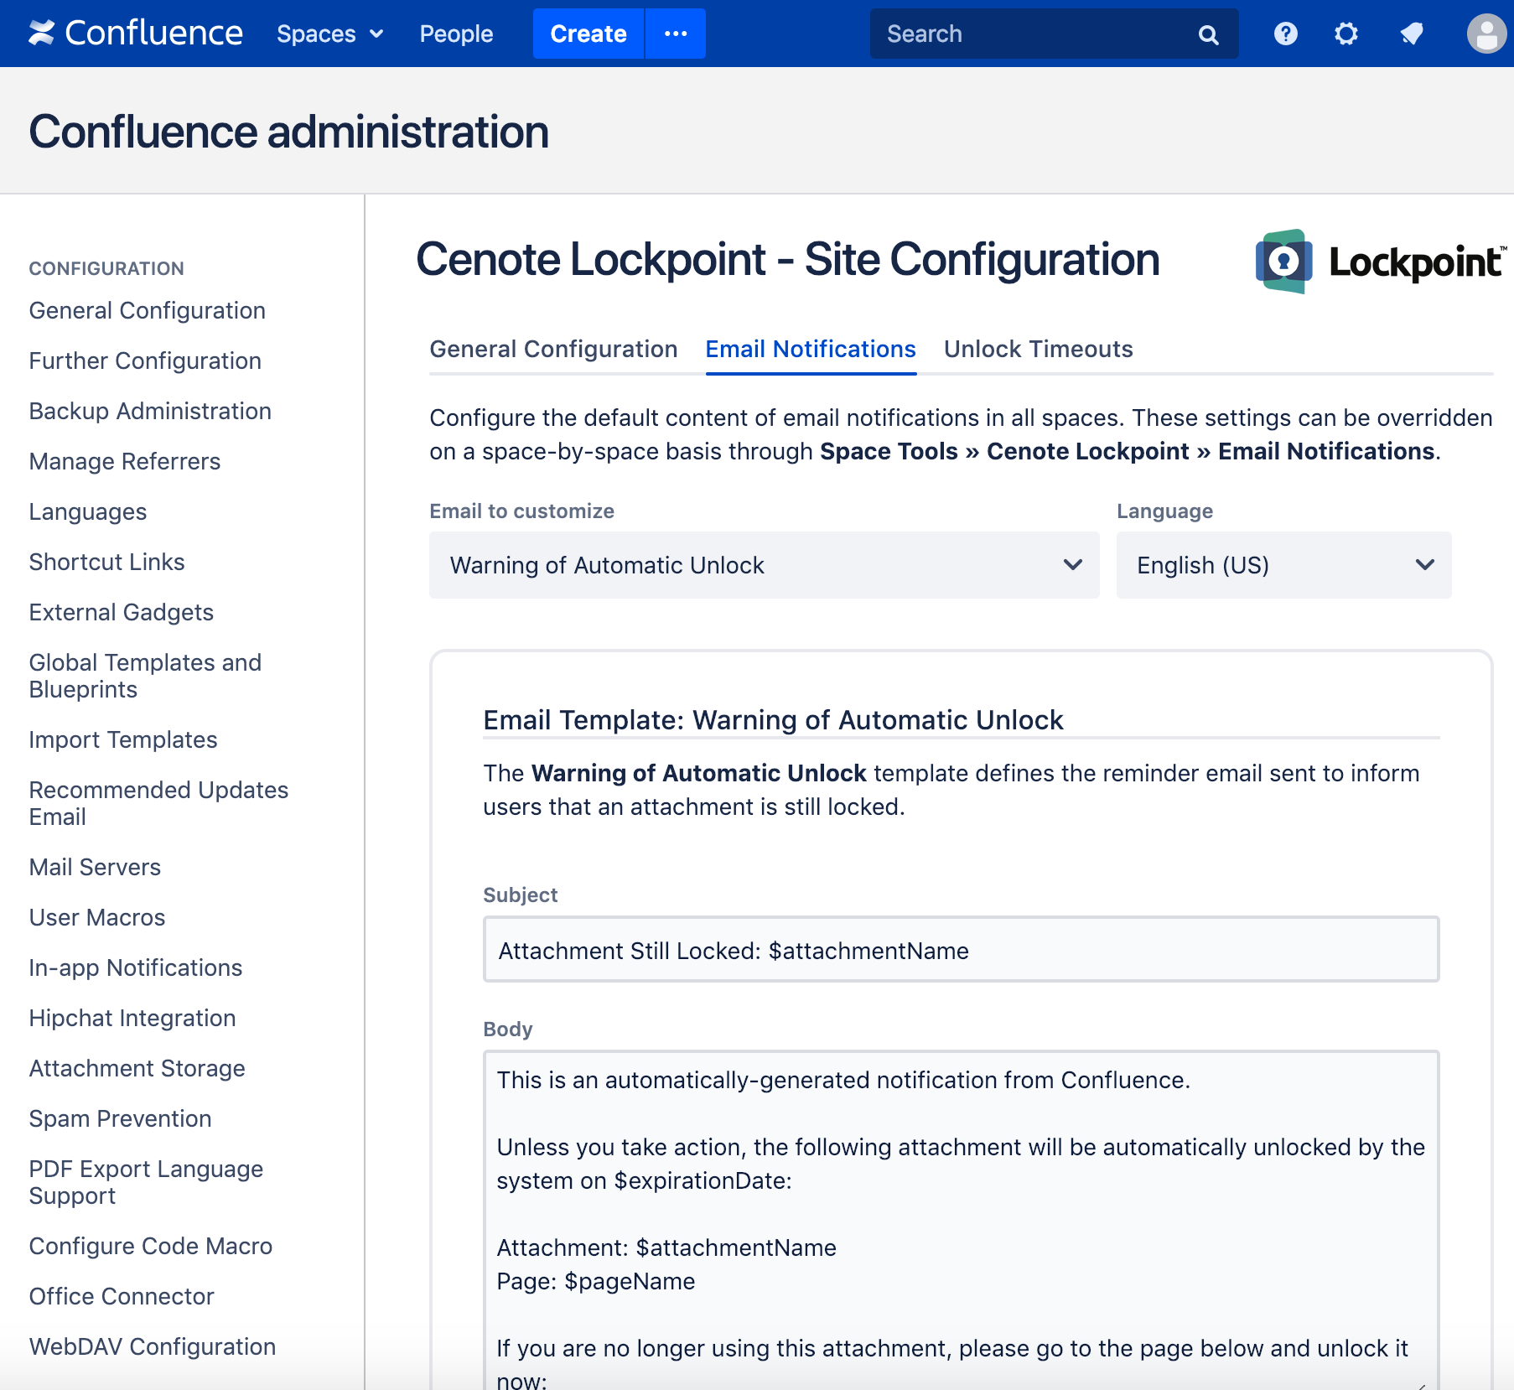
Task: Open the user profile avatar
Action: coord(1486,34)
